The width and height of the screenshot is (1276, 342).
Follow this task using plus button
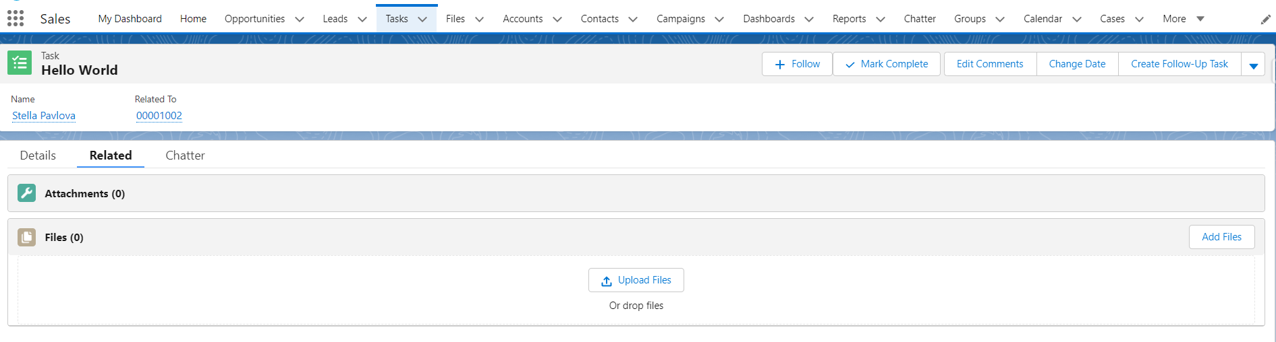(797, 64)
